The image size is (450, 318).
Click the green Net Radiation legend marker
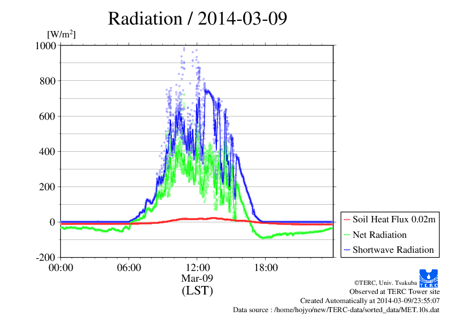347,235
